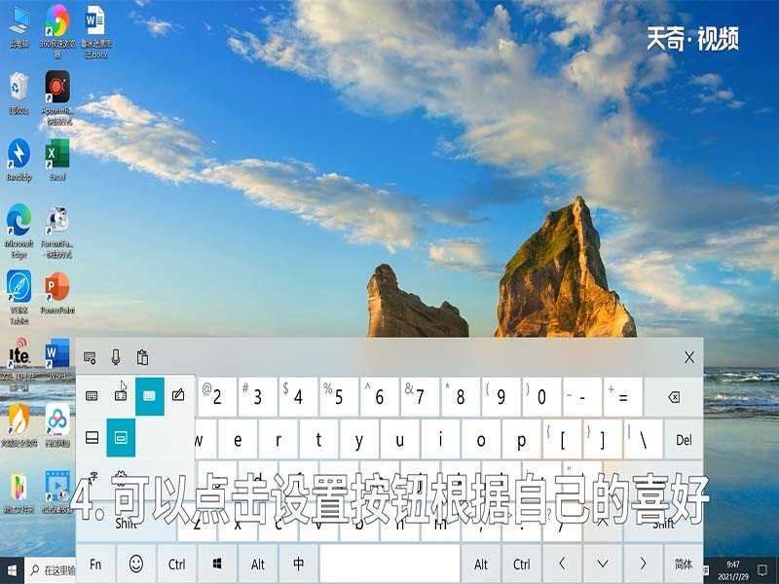779x584 pixels.
Task: Switch input language with 中 key
Action: pyautogui.click(x=298, y=564)
